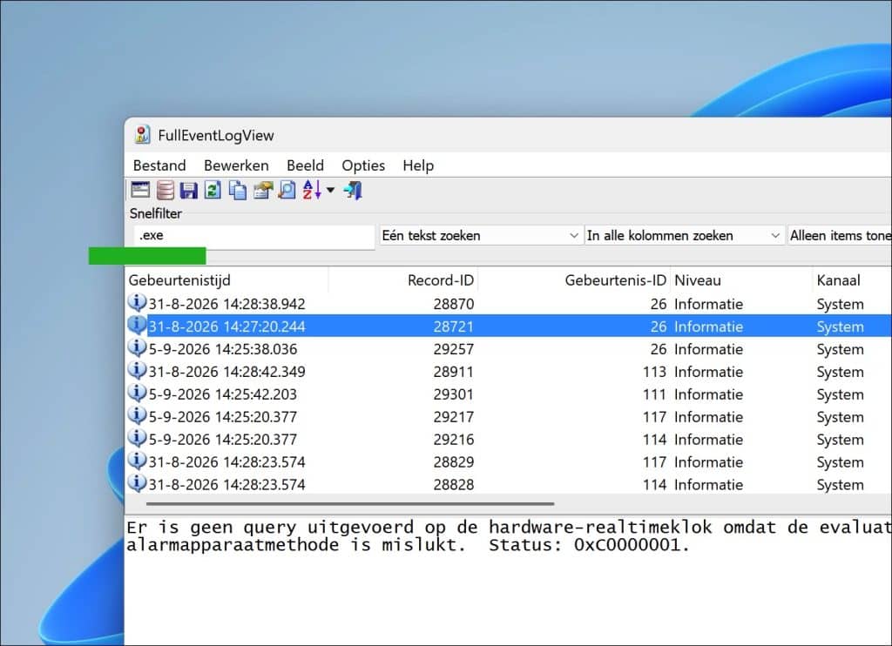892x646 pixels.
Task: Click the info icon of record 28911
Action: coord(137,371)
